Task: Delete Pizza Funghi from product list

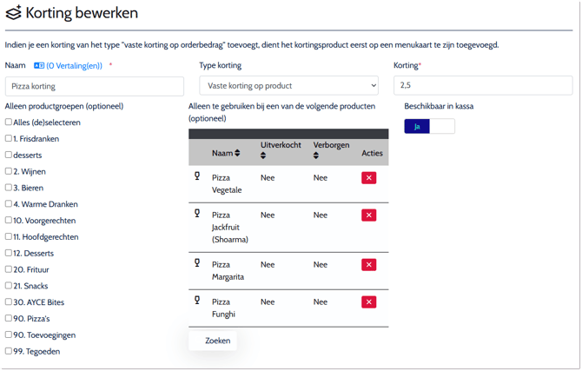Action: (368, 302)
